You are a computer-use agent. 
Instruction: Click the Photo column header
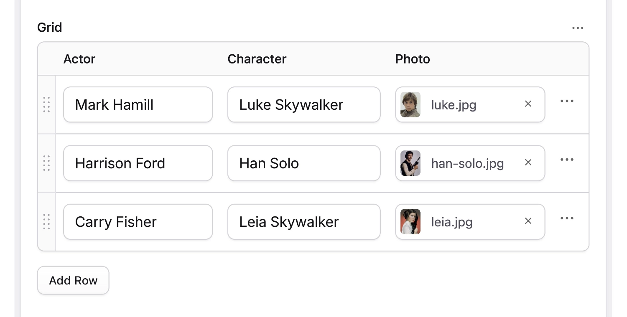point(413,59)
